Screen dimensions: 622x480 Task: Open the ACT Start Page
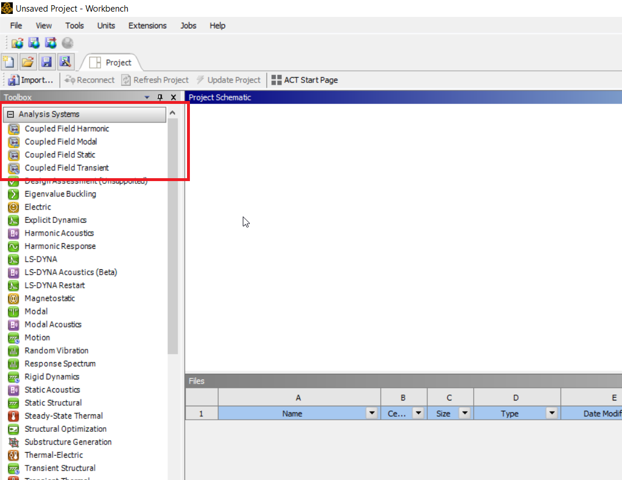pos(305,80)
